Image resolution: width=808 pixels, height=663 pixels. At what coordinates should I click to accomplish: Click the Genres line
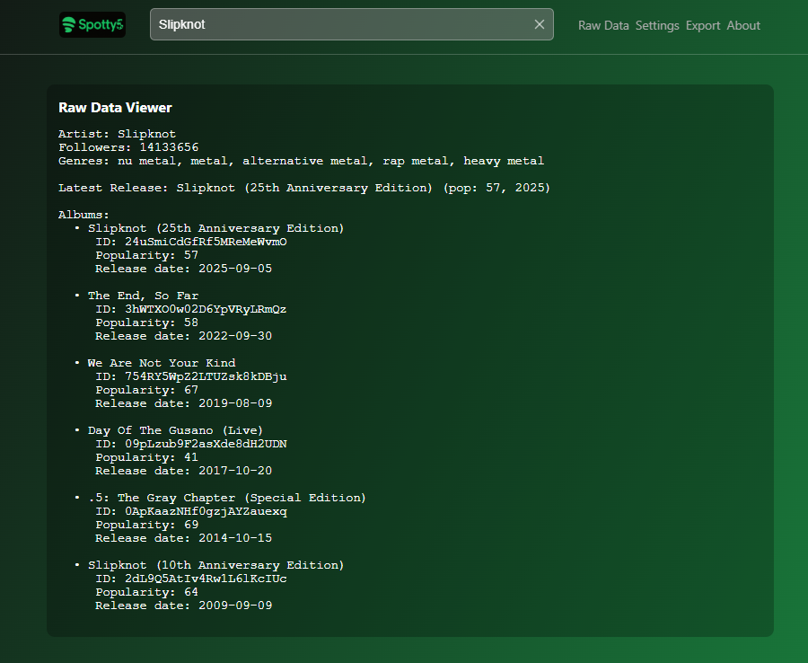coord(301,161)
